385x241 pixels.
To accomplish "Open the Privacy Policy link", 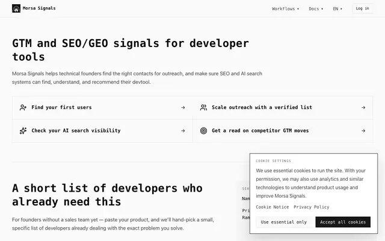I will tap(312, 207).
